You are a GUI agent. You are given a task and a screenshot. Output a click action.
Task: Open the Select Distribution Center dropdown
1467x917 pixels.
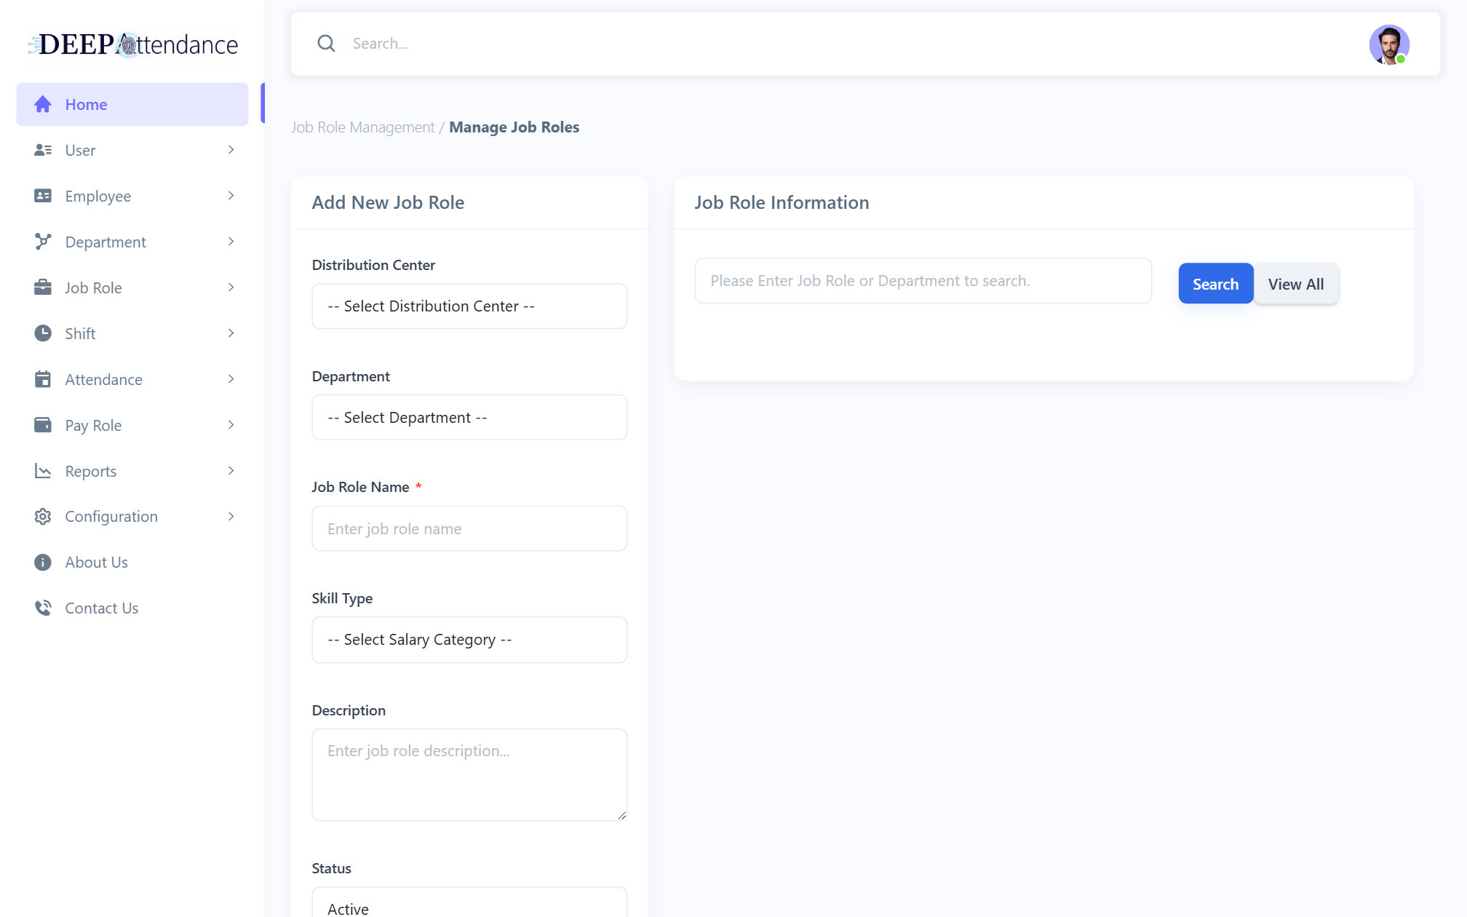pos(469,306)
